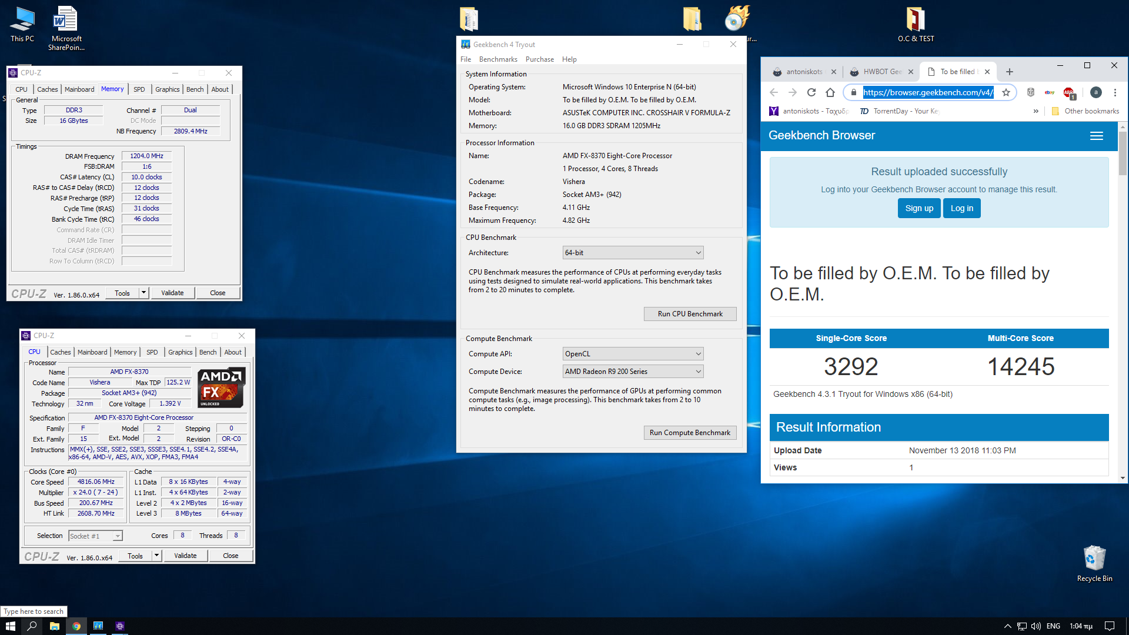
Task: Switch the ENG input language indicator
Action: (1053, 626)
